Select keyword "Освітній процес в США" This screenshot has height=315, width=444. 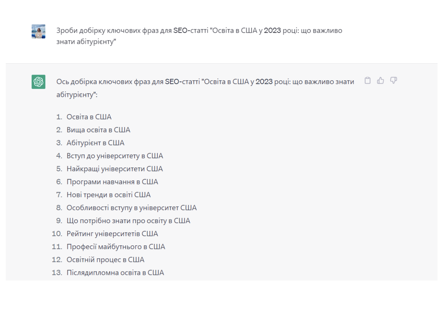(x=105, y=260)
